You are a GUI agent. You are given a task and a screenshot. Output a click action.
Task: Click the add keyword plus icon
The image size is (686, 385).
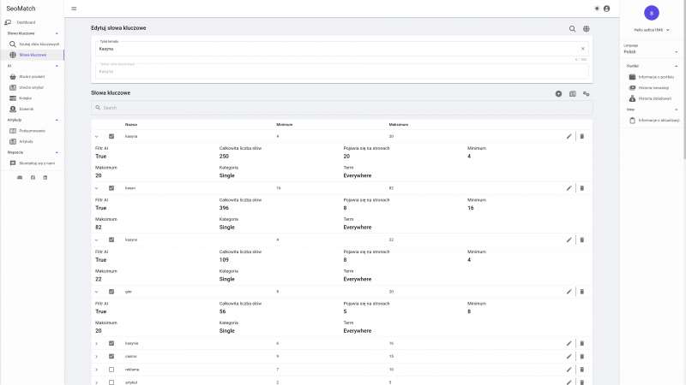559,93
